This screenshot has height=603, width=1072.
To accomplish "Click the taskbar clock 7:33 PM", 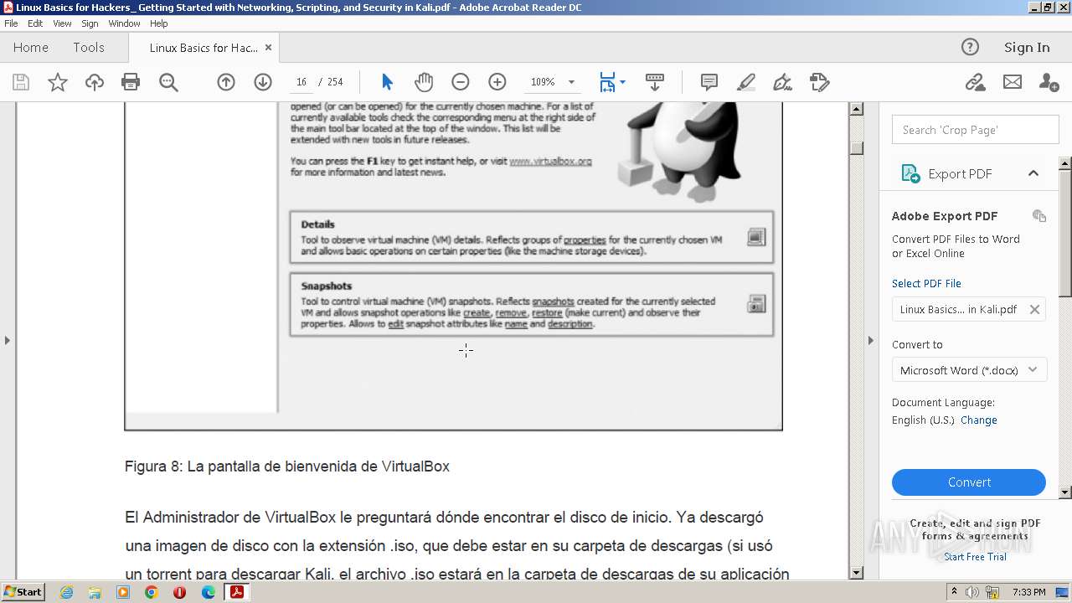I will click(x=1029, y=592).
